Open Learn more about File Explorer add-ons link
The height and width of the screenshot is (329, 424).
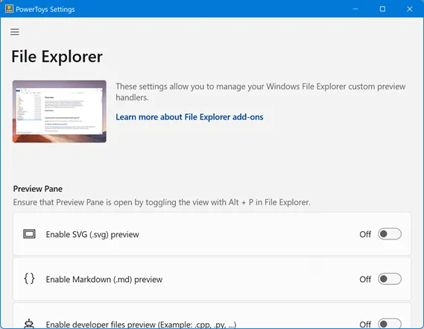189,117
